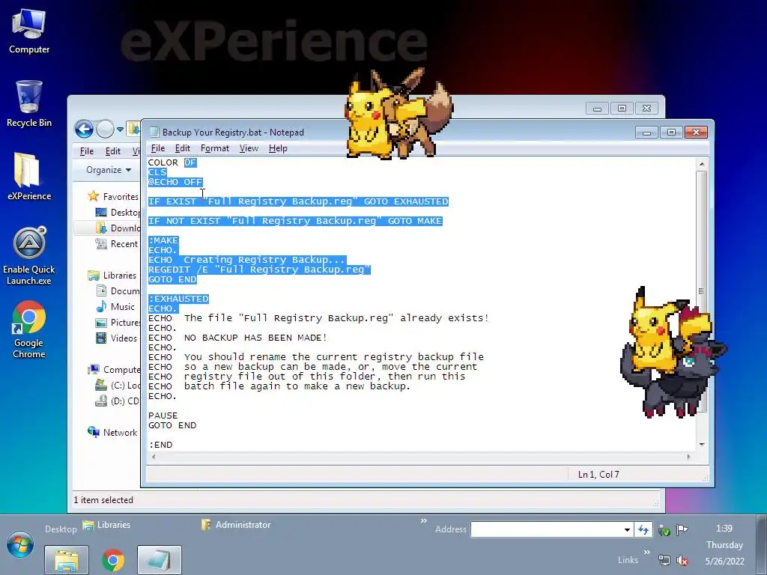The image size is (767, 575).
Task: Select Computer in Explorer sidebar
Action: pyautogui.click(x=114, y=370)
